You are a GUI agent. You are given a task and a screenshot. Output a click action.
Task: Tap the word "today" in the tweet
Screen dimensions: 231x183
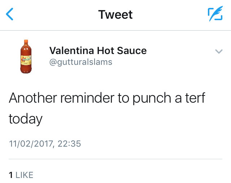(26, 118)
